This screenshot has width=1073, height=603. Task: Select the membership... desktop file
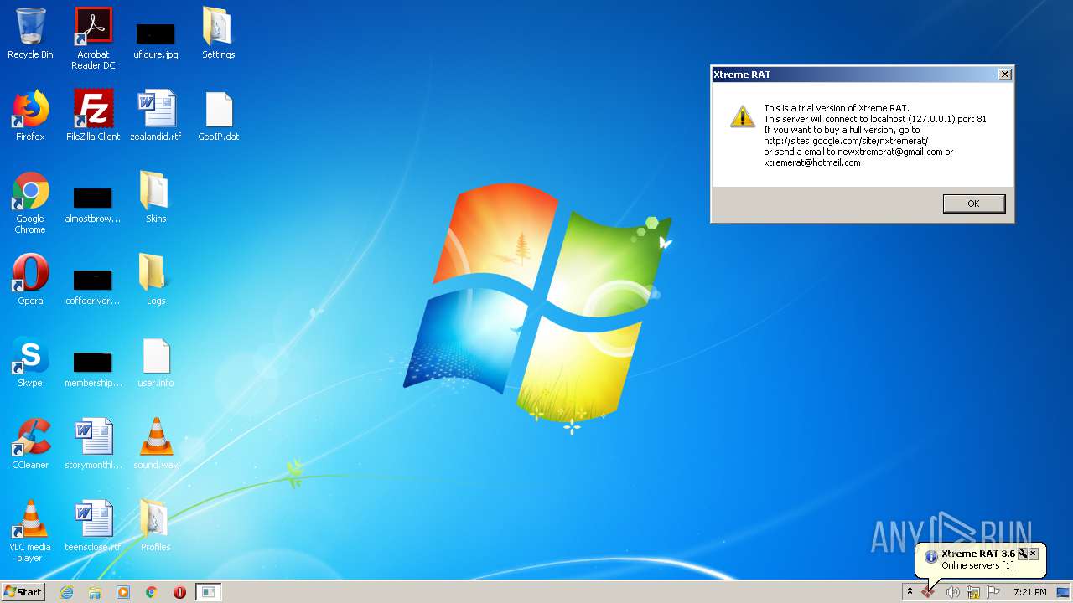click(x=93, y=368)
